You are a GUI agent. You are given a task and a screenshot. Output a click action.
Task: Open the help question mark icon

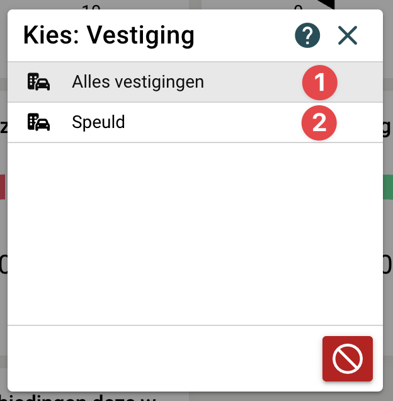307,35
